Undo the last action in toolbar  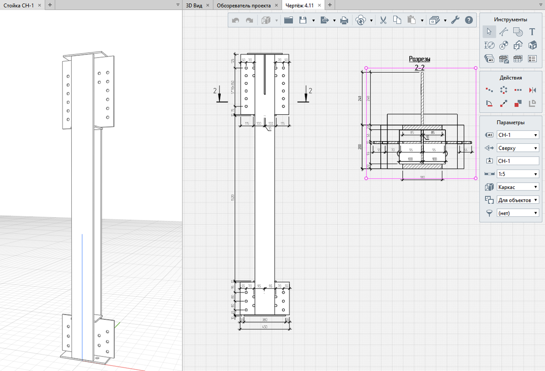[x=235, y=20]
